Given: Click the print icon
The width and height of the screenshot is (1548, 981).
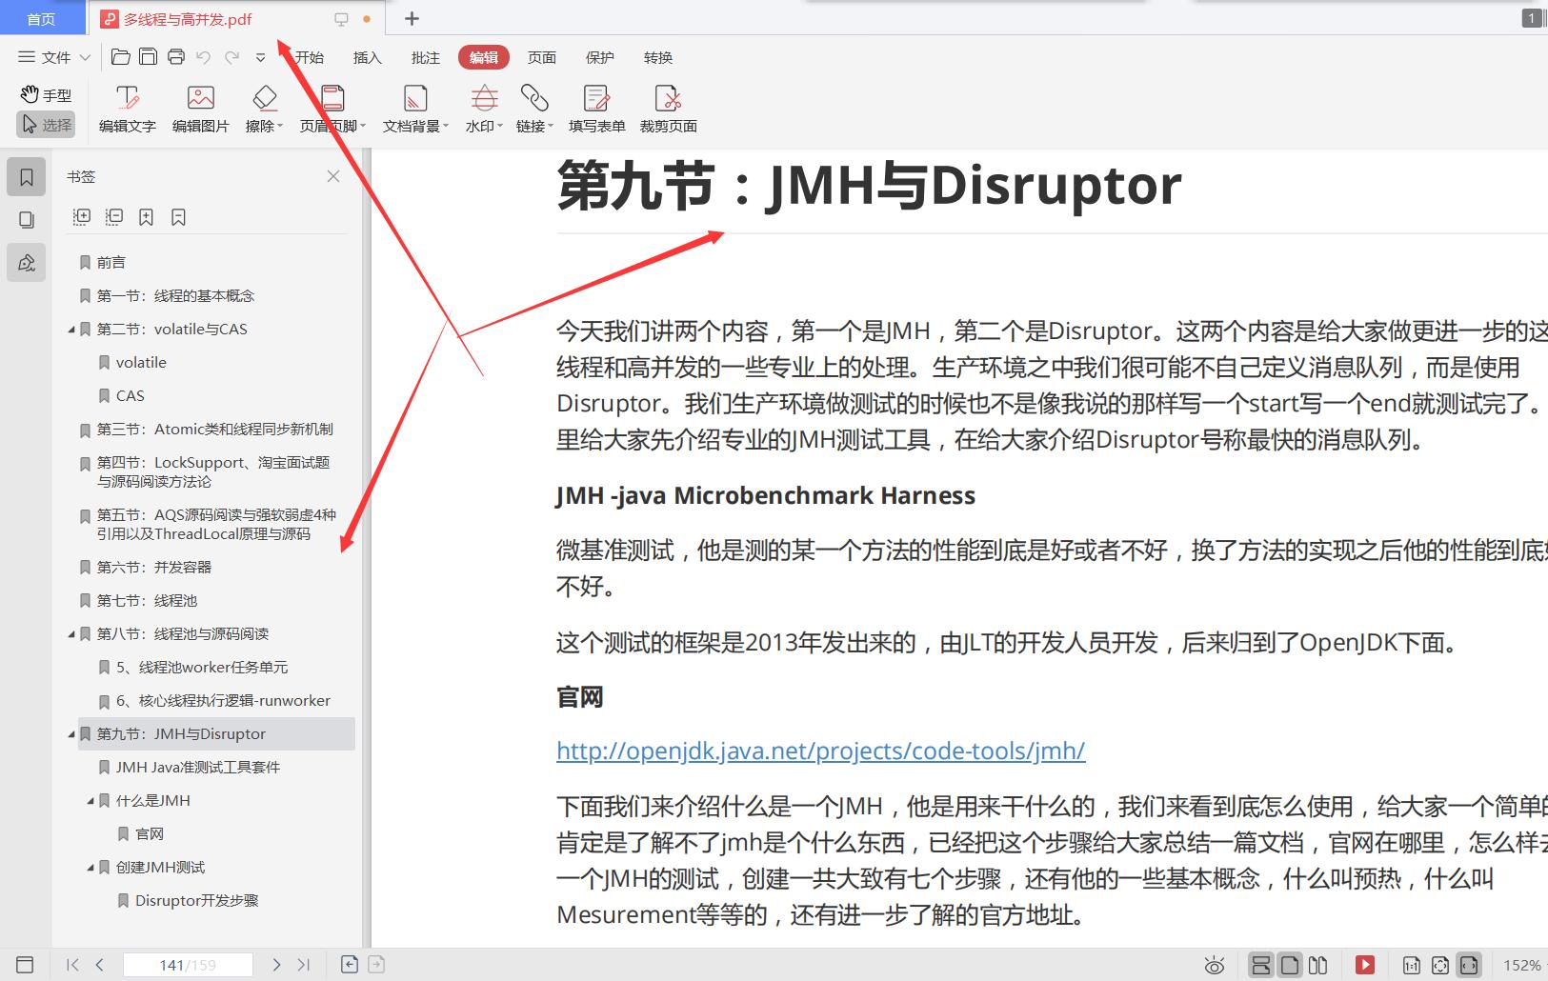Looking at the screenshot, I should (x=176, y=57).
